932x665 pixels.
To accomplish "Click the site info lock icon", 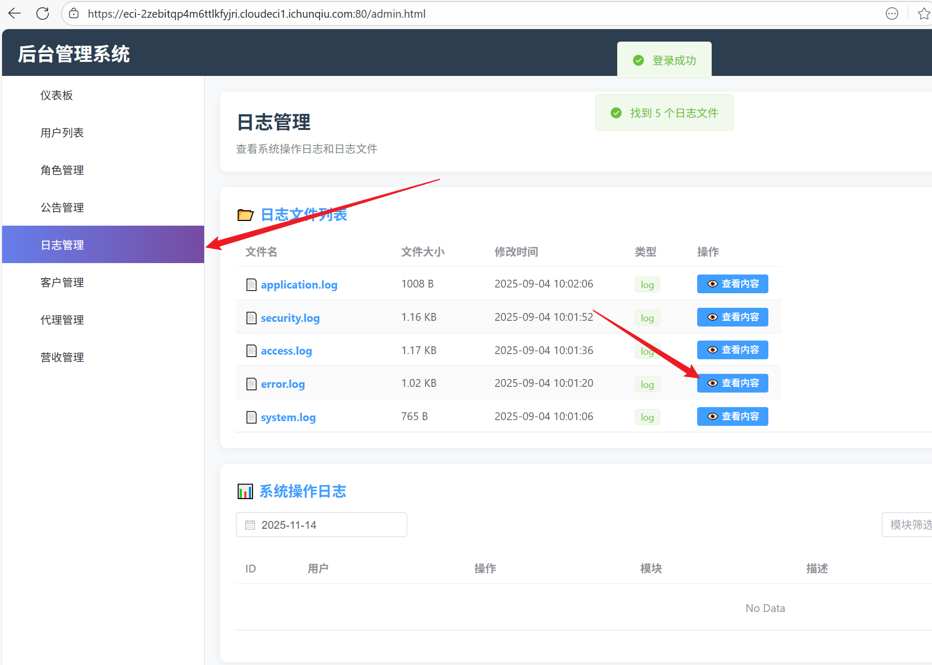I will click(x=74, y=14).
